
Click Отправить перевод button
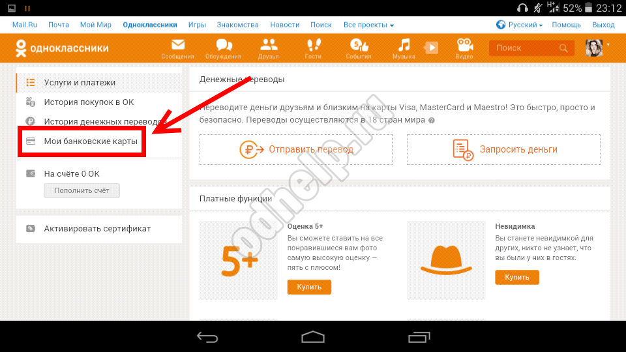pos(296,150)
